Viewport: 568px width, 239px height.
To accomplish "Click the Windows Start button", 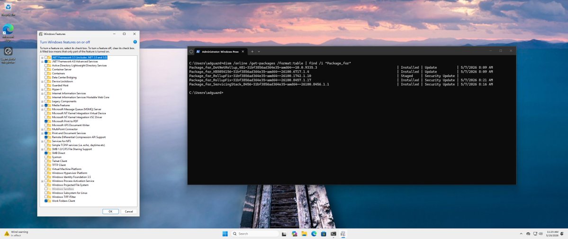I will (225, 234).
